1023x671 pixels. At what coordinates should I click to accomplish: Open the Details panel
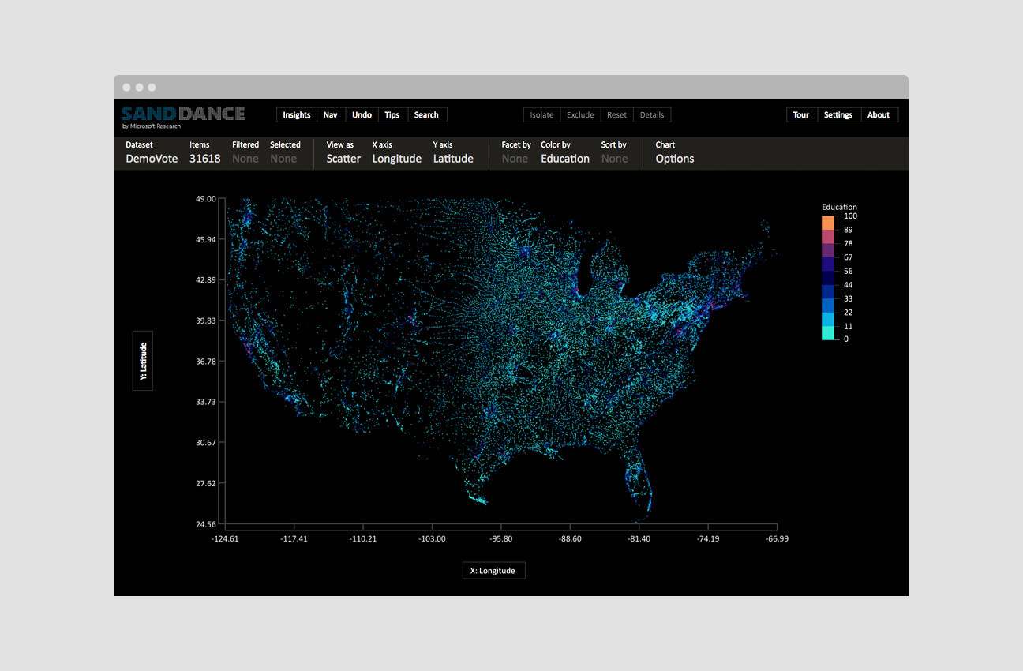pos(652,115)
